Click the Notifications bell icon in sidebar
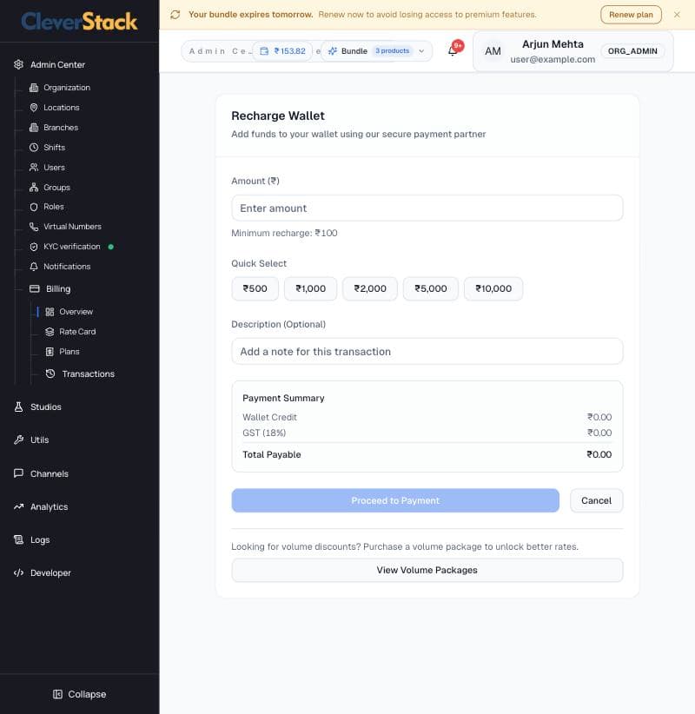Viewport: 695px width, 714px height. [34, 267]
